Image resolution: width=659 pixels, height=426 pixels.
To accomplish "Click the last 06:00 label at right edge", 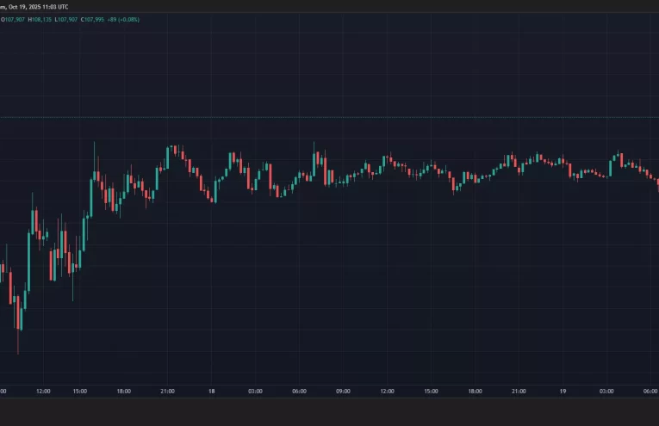I will coord(649,392).
